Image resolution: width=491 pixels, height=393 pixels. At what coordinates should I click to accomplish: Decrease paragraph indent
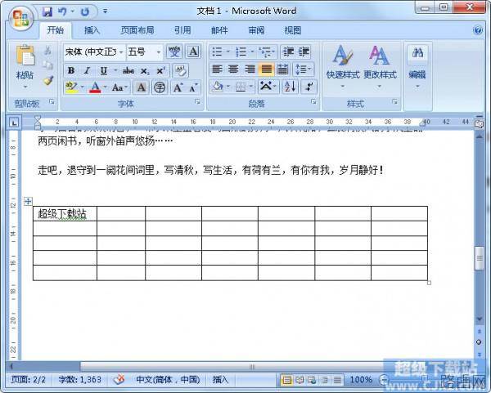coord(288,52)
